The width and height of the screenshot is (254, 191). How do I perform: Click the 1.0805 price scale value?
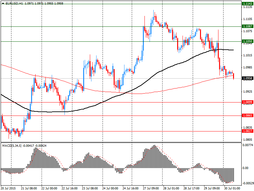point(248,140)
